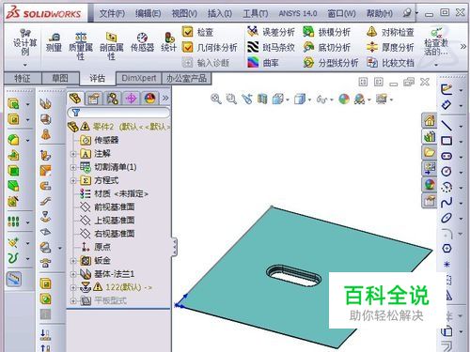Expand more FeatureManager tabs chevron
This screenshot has height=352, width=470.
(165, 99)
